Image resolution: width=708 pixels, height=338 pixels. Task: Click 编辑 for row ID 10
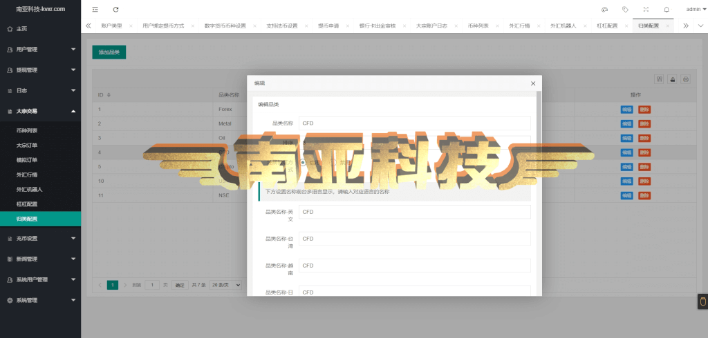(x=626, y=181)
